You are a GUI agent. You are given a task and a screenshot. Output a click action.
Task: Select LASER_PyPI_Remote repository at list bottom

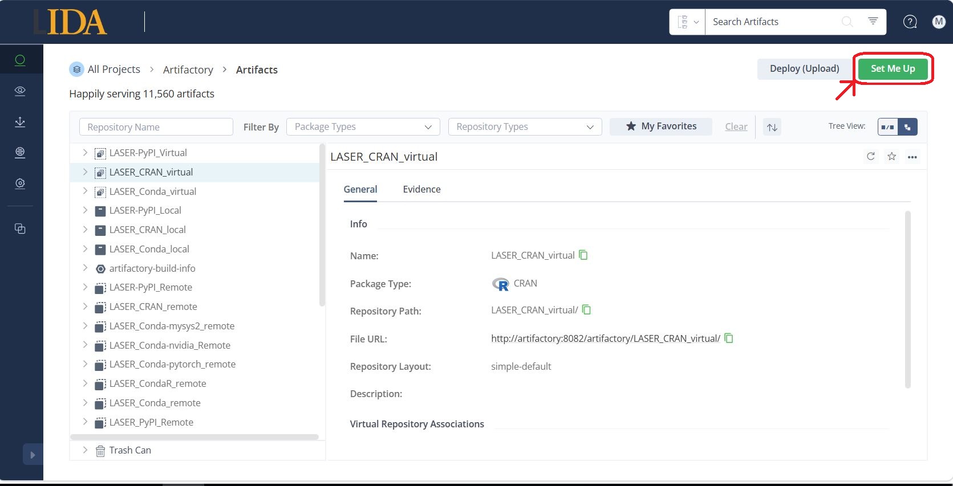pyautogui.click(x=151, y=422)
